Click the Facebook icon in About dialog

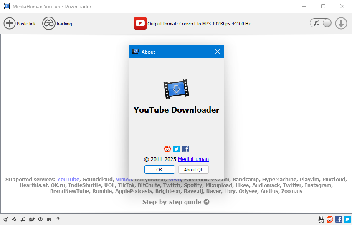pyautogui.click(x=186, y=149)
